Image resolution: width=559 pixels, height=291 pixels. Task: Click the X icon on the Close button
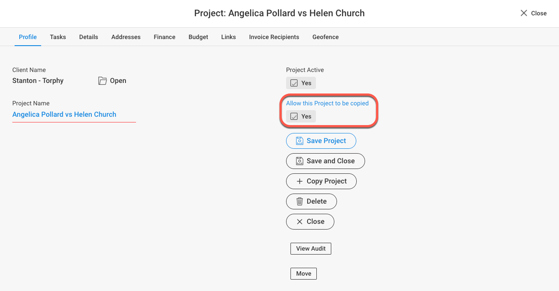tap(300, 222)
